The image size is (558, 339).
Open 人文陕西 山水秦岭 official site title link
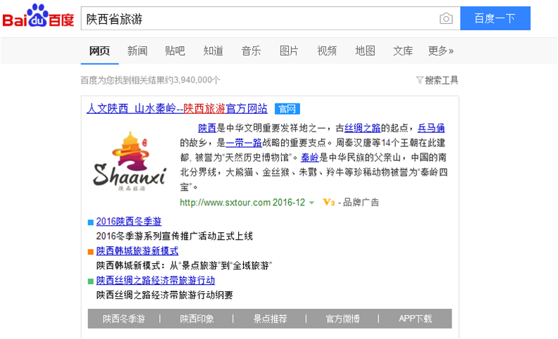pos(177,108)
